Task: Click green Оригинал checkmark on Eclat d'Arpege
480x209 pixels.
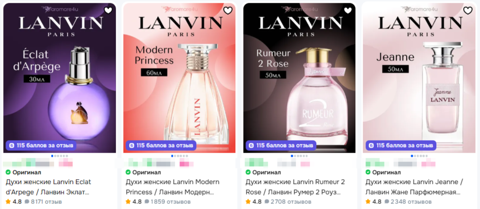Action: pyautogui.click(x=8, y=172)
